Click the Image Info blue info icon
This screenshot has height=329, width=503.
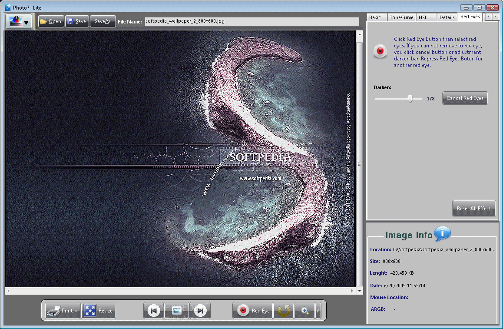point(442,233)
